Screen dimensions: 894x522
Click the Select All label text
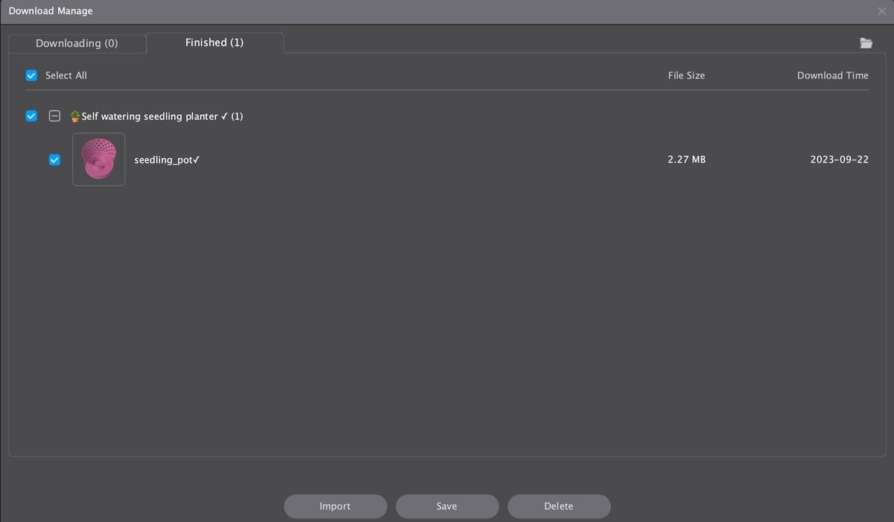click(x=66, y=75)
